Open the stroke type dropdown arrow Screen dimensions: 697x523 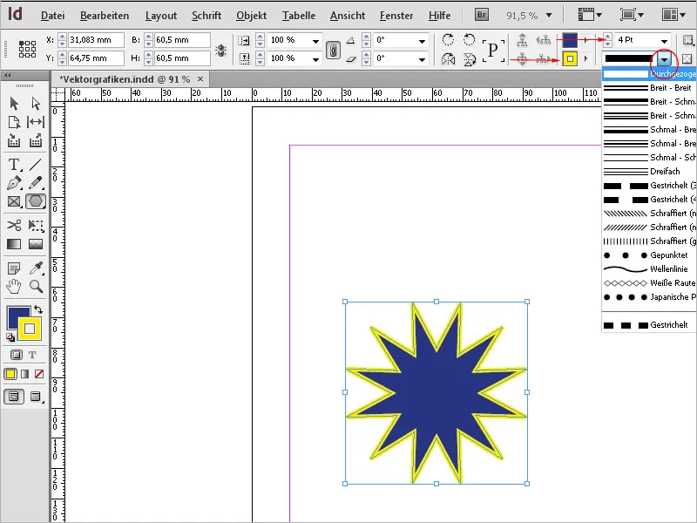664,58
